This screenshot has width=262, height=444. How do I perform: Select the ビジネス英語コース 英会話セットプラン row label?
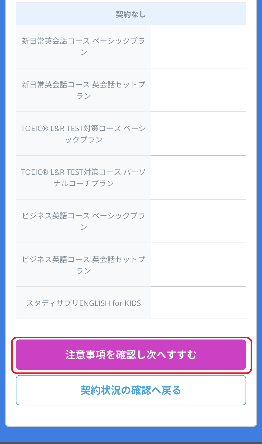(84, 265)
